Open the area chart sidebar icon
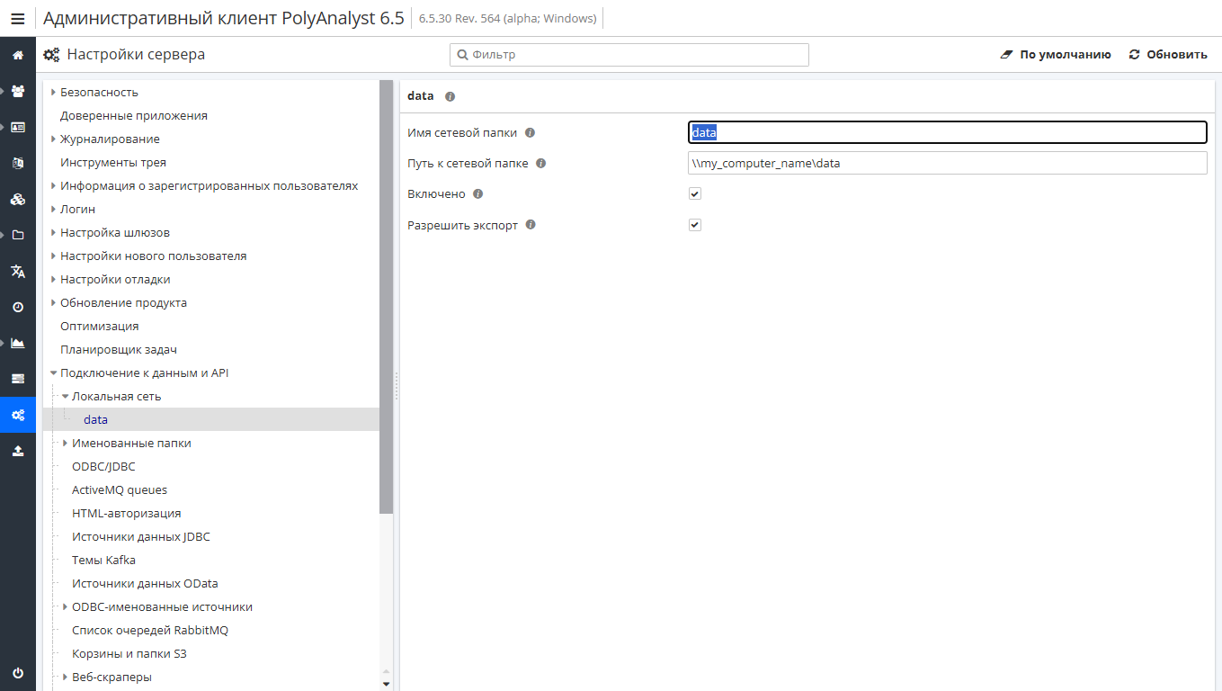Image resolution: width=1222 pixels, height=691 pixels. 18,343
